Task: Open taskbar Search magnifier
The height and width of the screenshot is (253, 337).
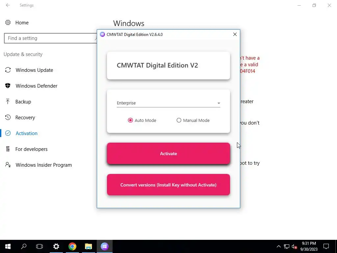Action: pyautogui.click(x=24, y=246)
